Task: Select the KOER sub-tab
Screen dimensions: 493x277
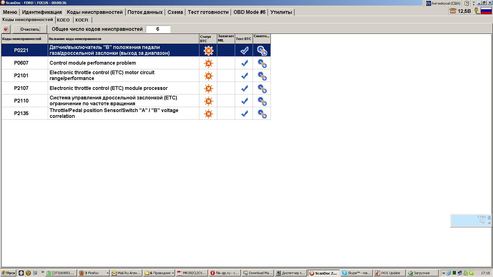Action: [x=82, y=20]
